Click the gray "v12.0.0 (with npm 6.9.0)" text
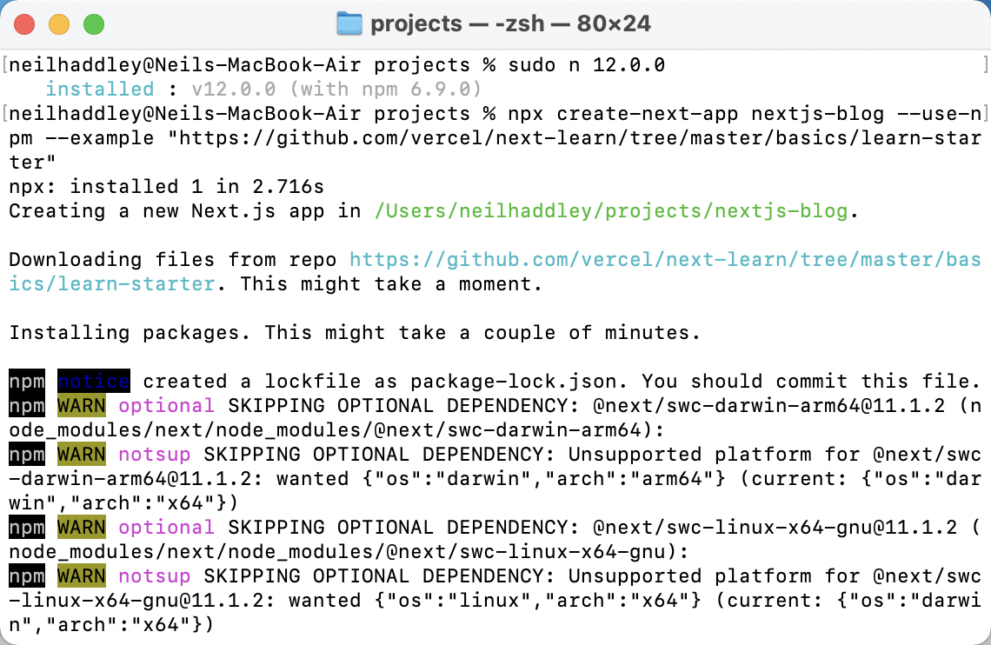 337,89
